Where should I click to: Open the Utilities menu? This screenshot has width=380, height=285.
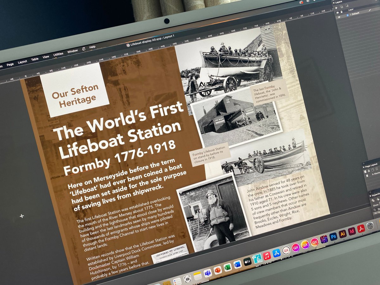coord(58,54)
